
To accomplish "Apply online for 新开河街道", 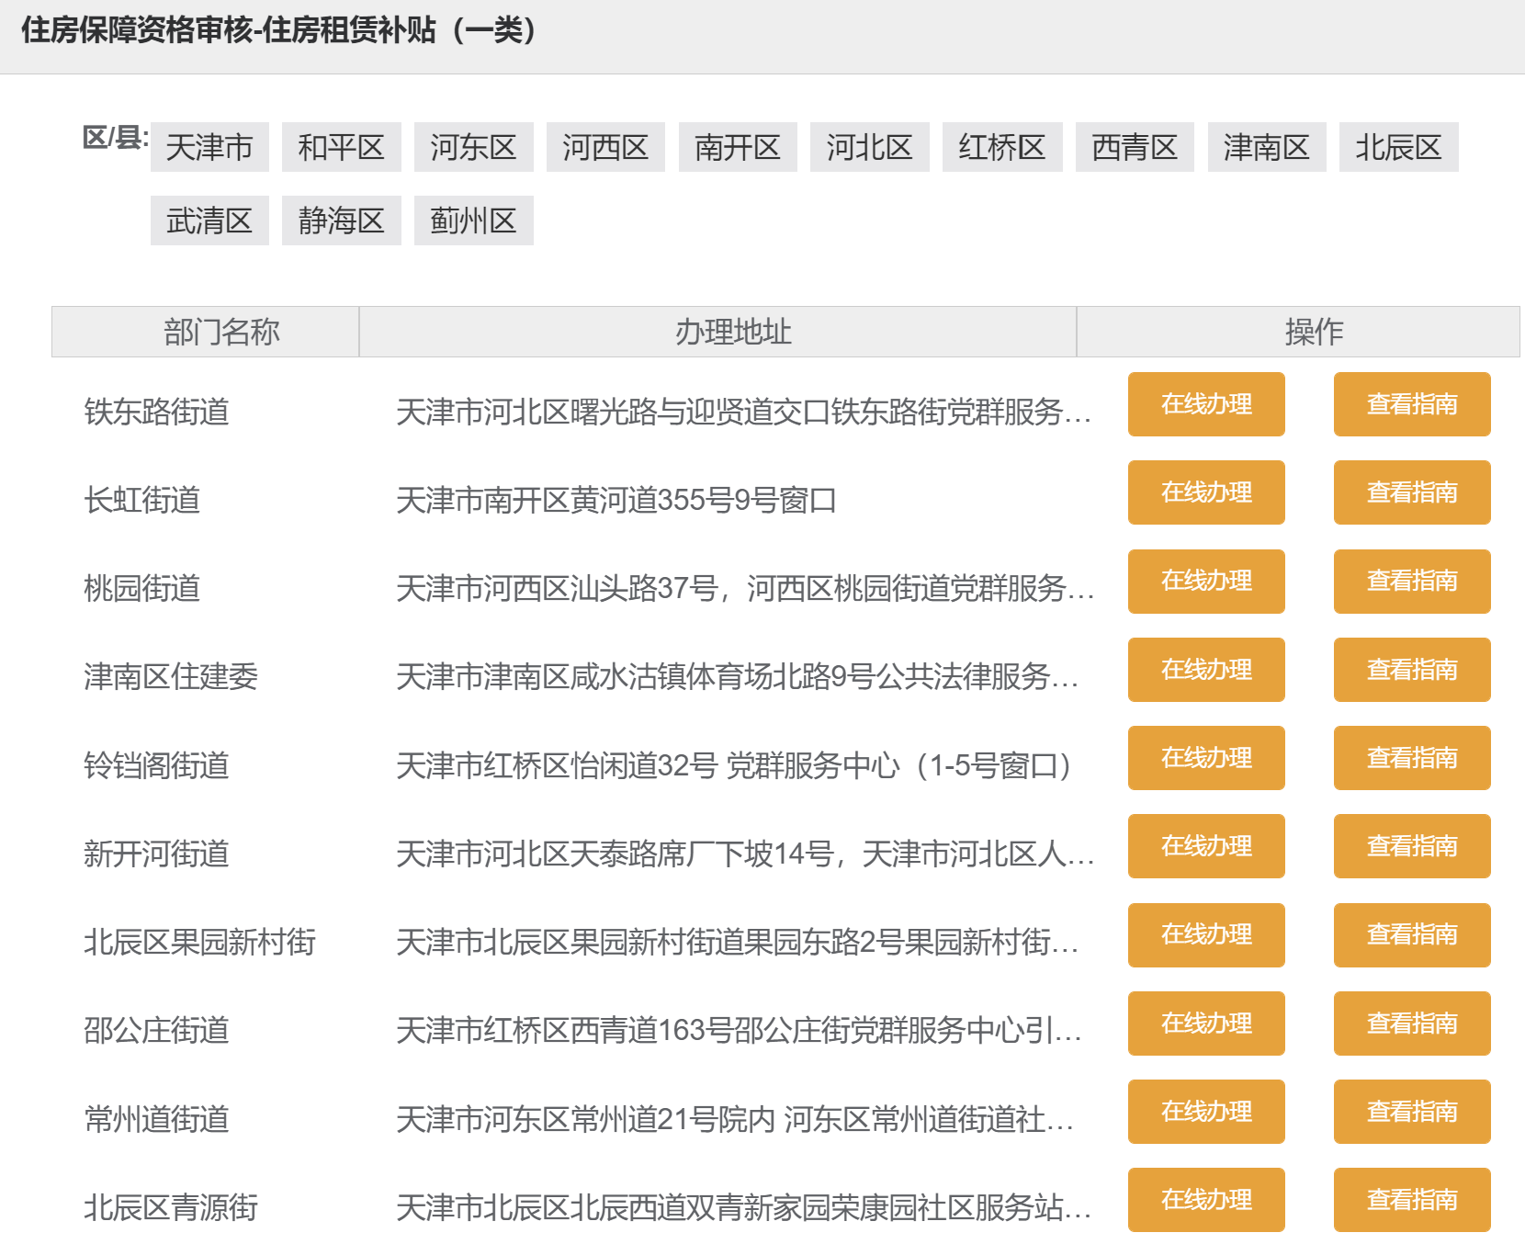I will [x=1205, y=846].
